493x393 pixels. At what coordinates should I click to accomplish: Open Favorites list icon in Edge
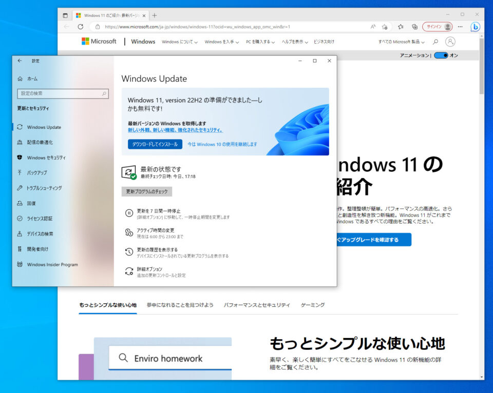401,27
